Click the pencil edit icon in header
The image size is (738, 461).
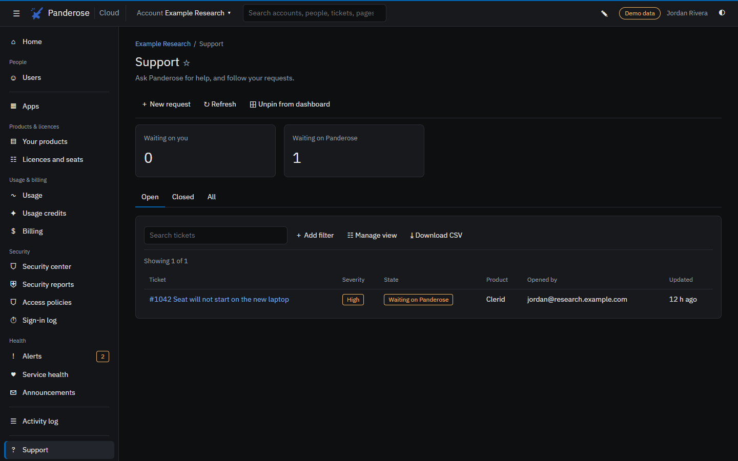(604, 13)
